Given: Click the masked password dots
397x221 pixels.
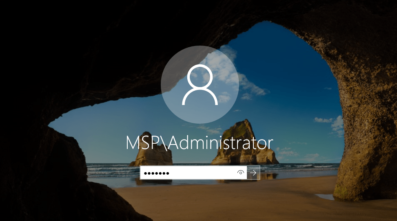Looking at the screenshot, I should pos(156,173).
